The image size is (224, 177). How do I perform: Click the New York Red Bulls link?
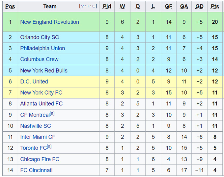[x=44, y=71]
